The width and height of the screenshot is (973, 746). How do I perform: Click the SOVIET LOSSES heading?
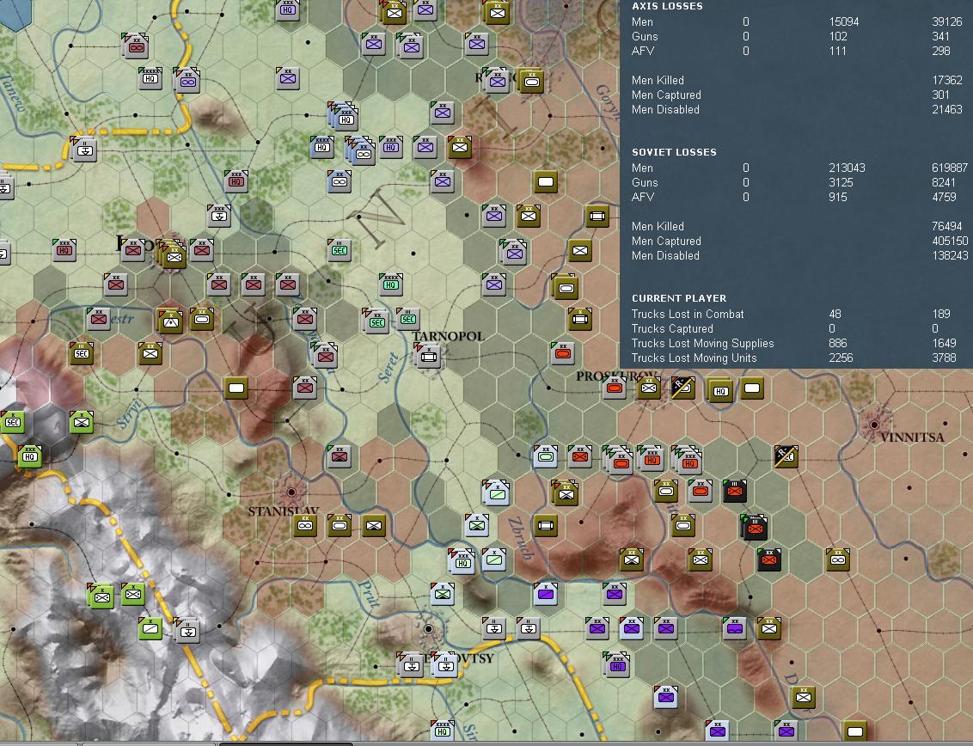click(674, 152)
